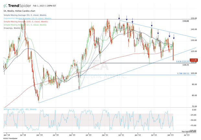Select the Simple Moving Average 50 legend label
201x140 pixels.
point(25,15)
